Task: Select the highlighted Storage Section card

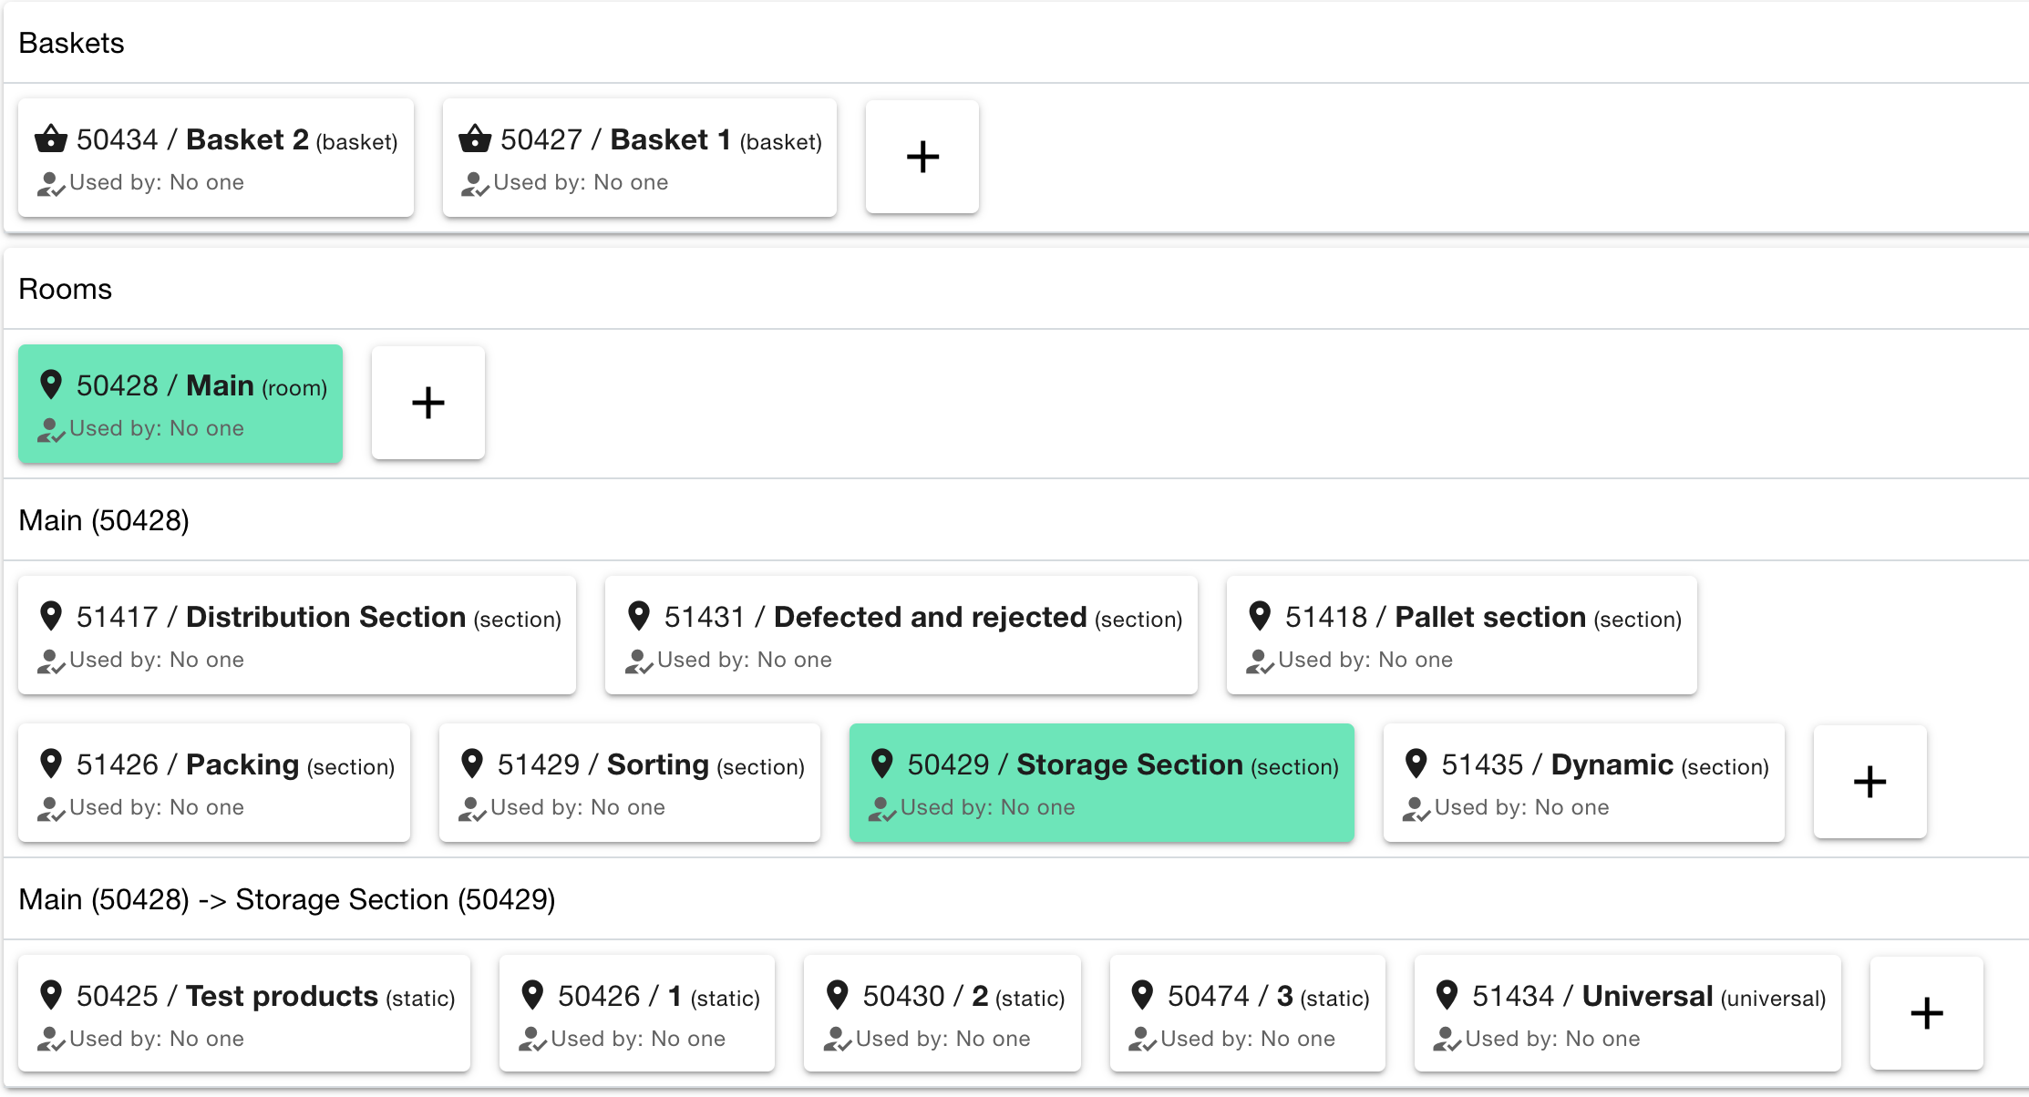Action: tap(1101, 783)
